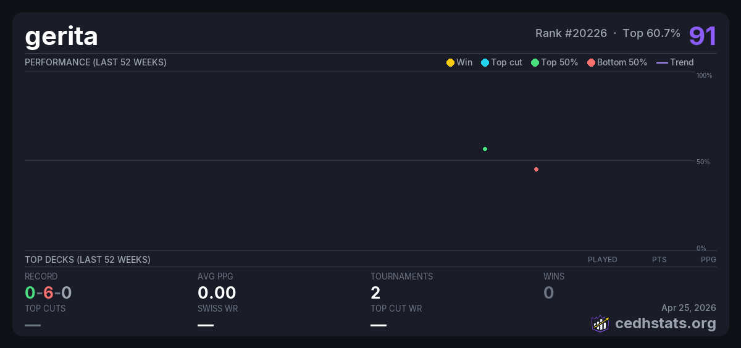Open the cedhstats.org site link
The height and width of the screenshot is (348, 741).
665,323
